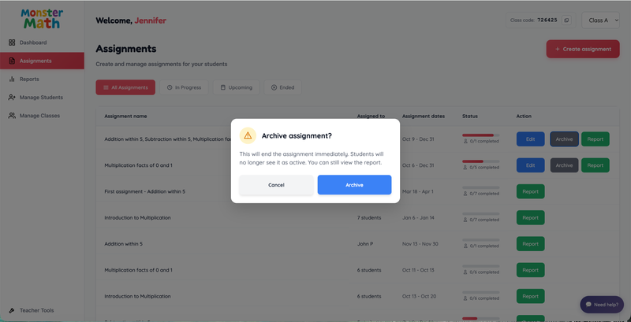
Task: Click the Manage Classes people icon
Action: [12, 116]
